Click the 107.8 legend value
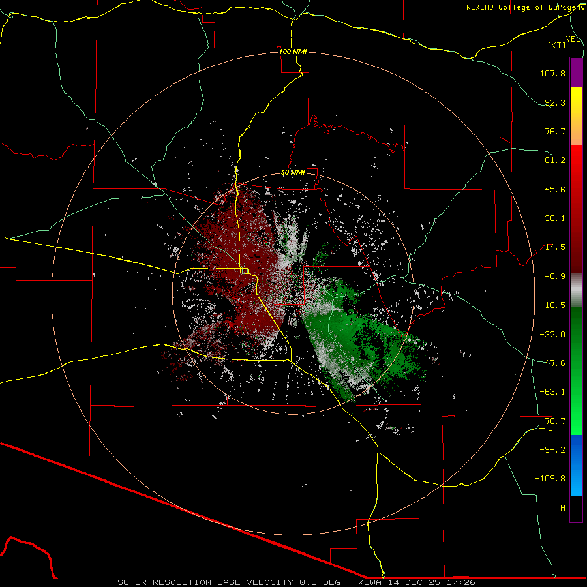 pos(552,73)
